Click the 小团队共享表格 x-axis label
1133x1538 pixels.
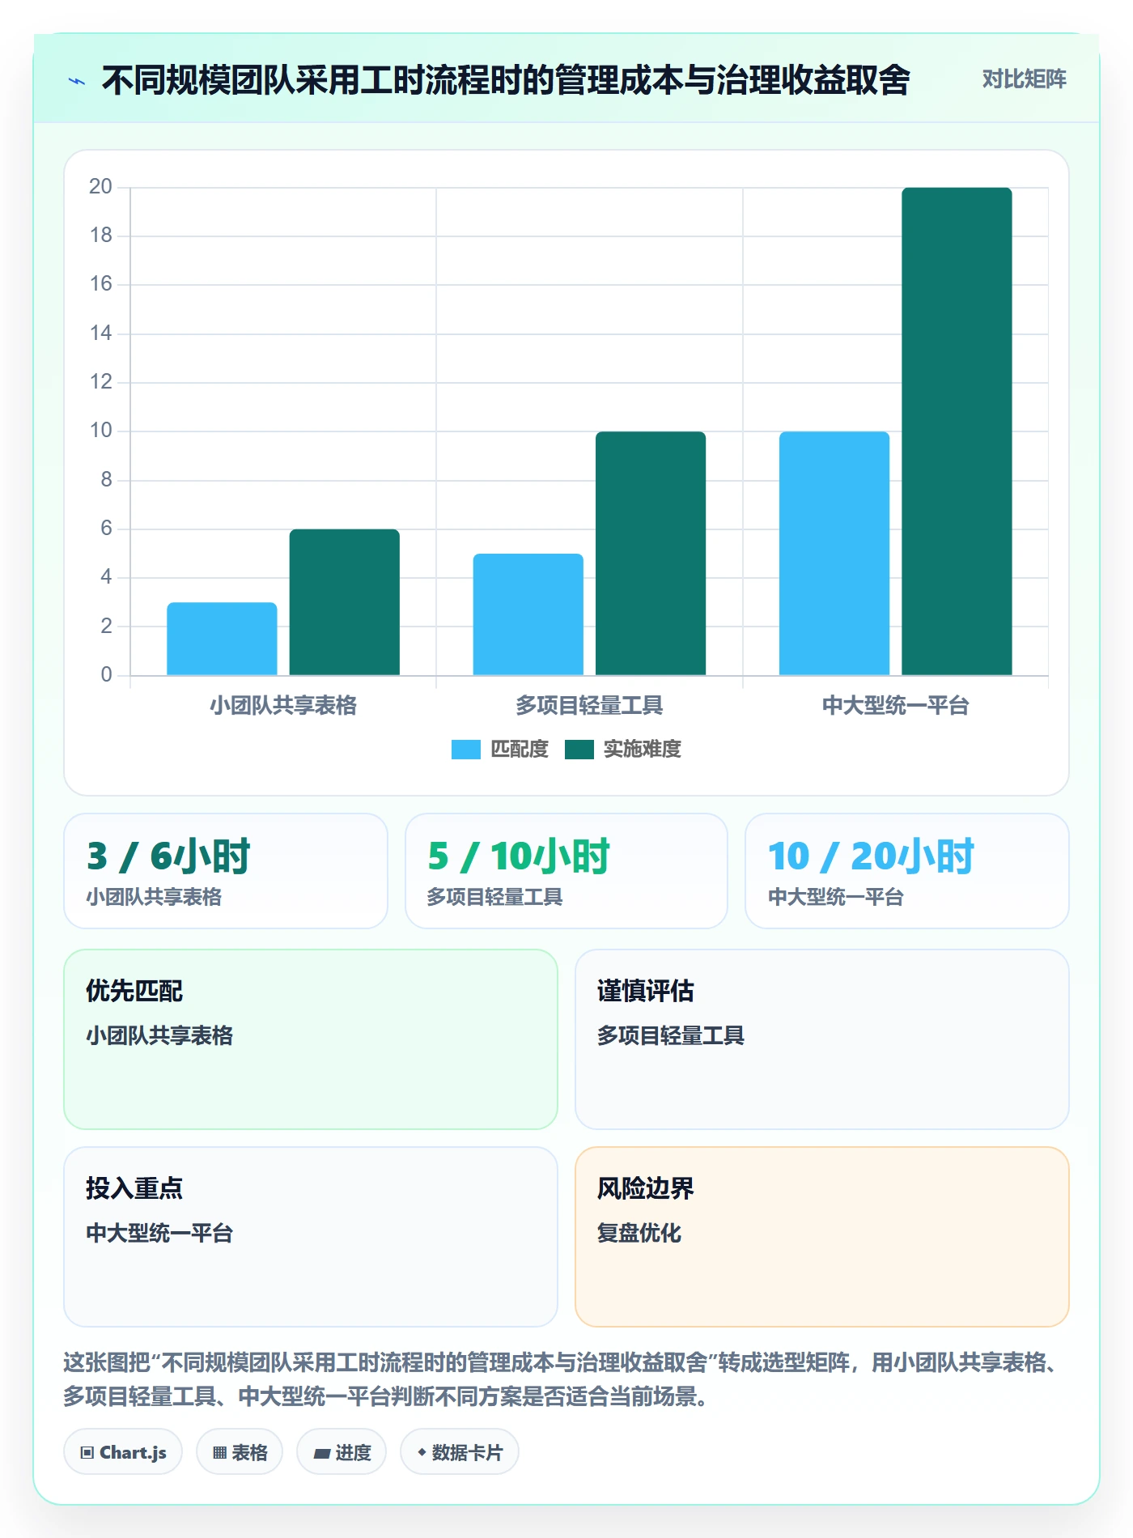283,706
